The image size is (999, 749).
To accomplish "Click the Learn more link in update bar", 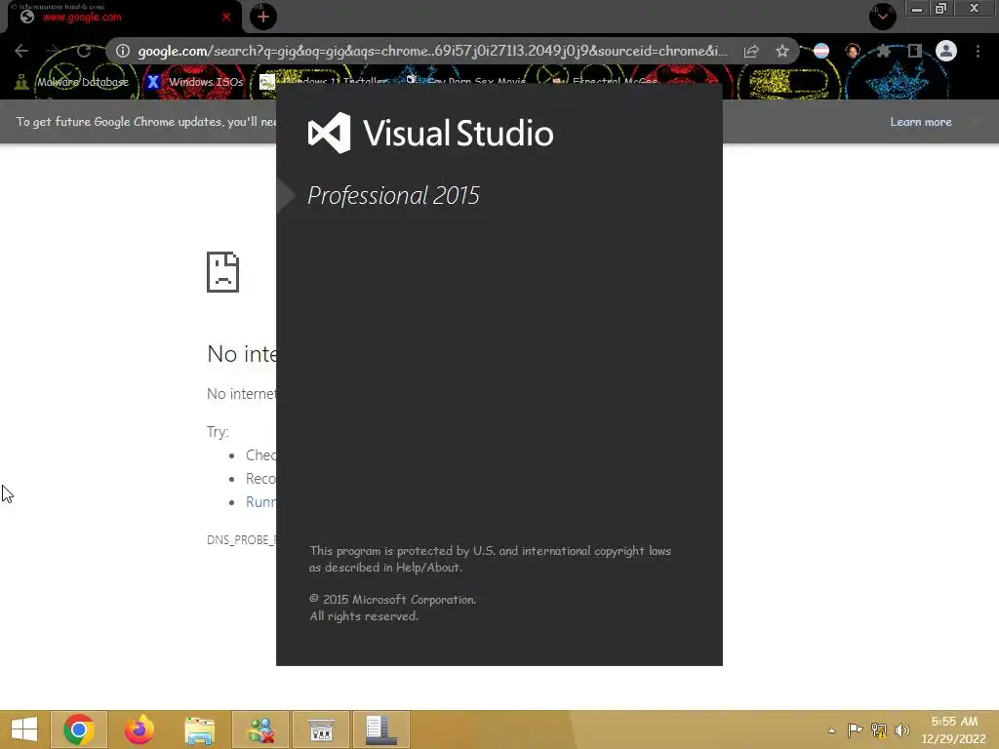I will (x=921, y=122).
